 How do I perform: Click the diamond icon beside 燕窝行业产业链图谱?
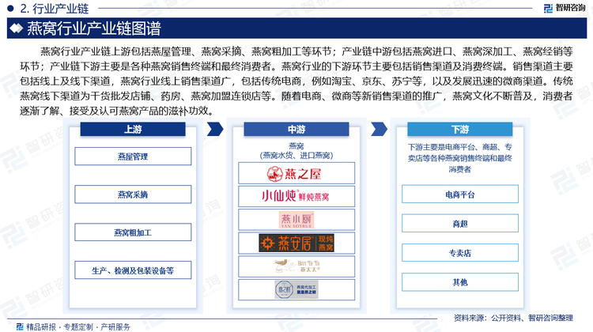(x=17, y=28)
